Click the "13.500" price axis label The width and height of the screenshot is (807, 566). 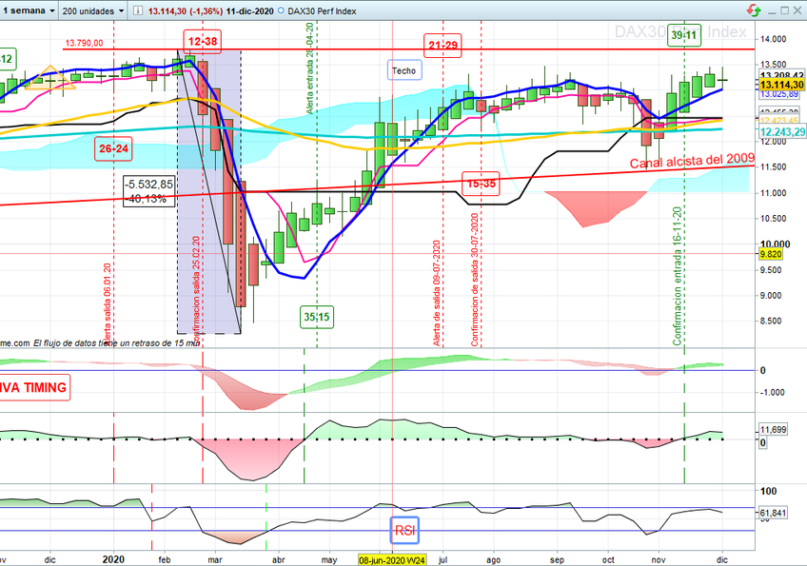point(773,65)
